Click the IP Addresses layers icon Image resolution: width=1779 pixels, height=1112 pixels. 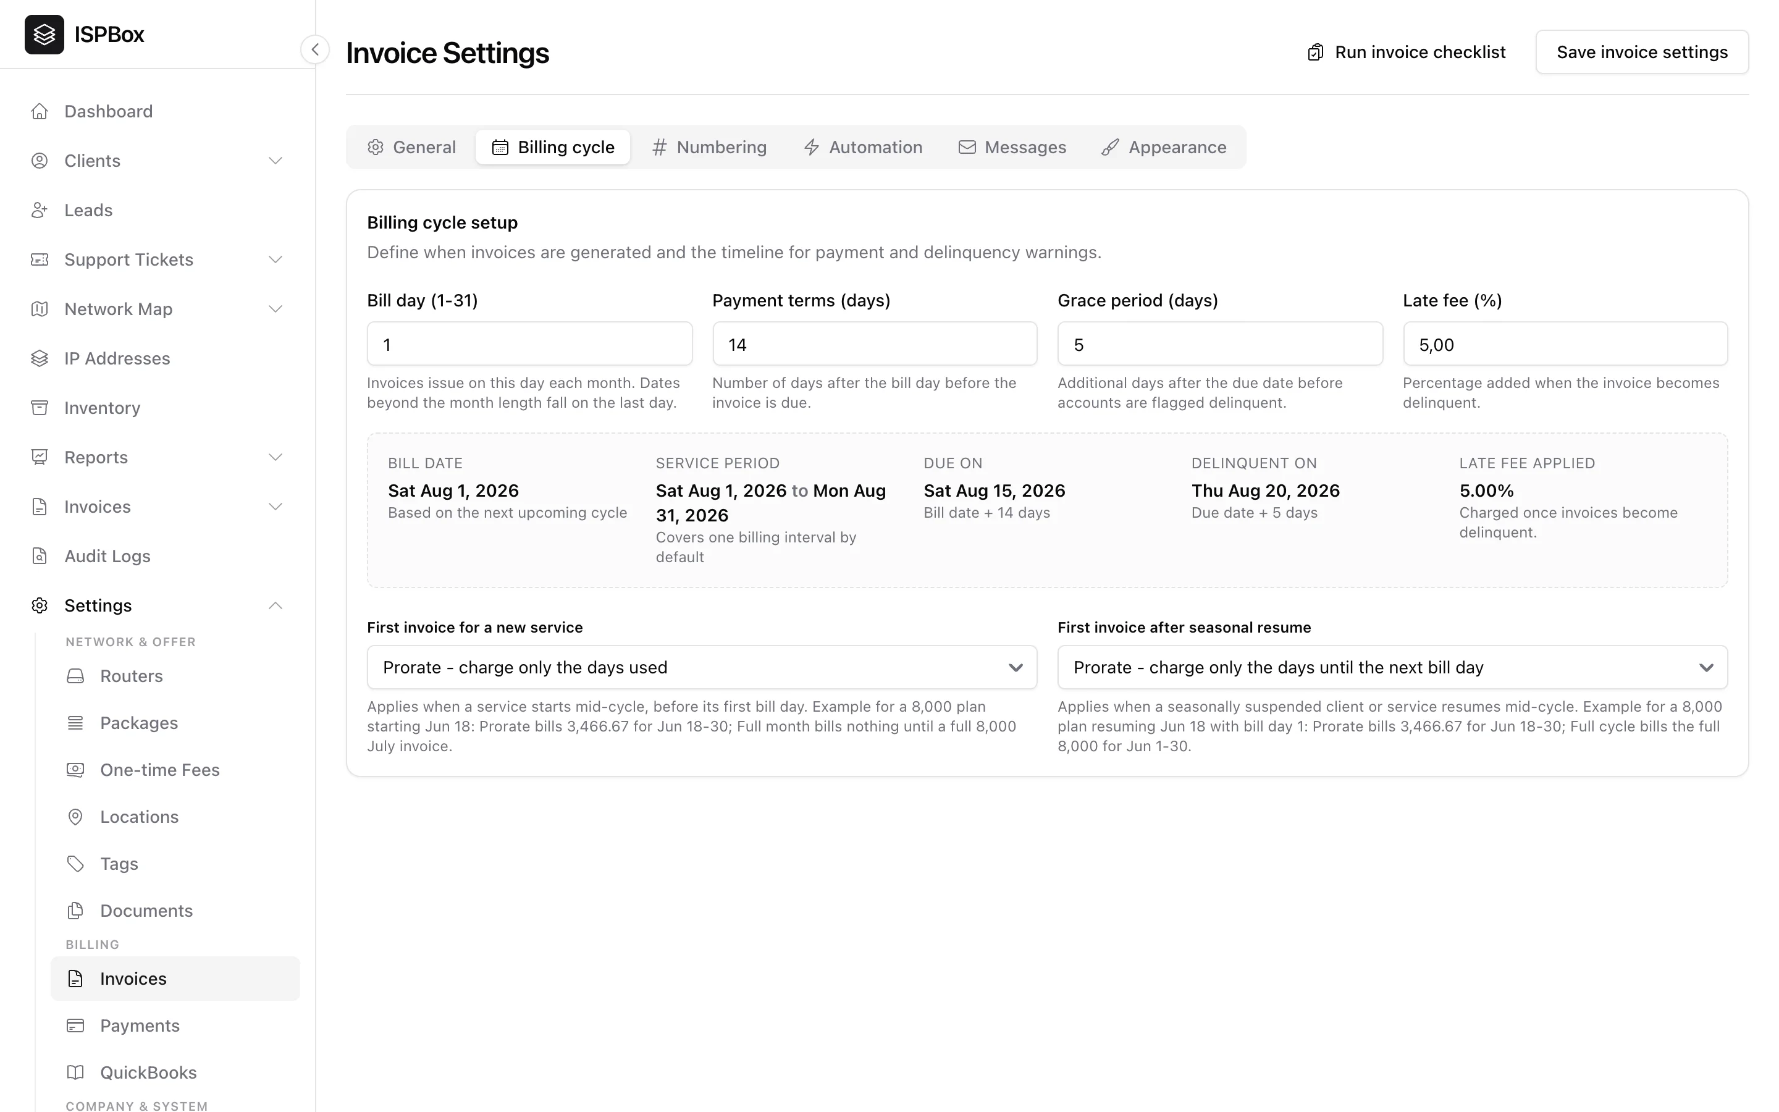click(x=40, y=358)
